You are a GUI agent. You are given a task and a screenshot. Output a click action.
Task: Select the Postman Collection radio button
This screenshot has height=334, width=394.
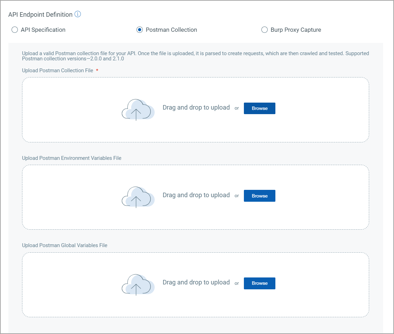tap(140, 30)
